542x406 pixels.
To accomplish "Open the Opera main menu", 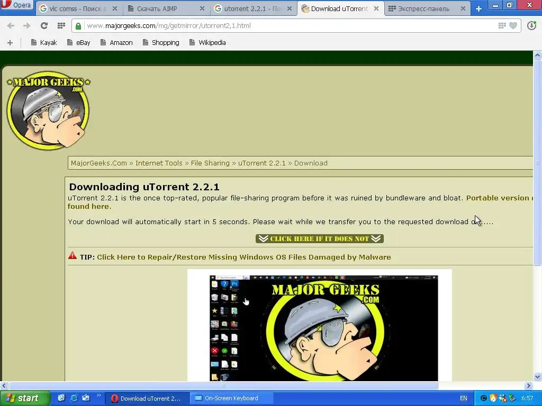I will tap(16, 5).
